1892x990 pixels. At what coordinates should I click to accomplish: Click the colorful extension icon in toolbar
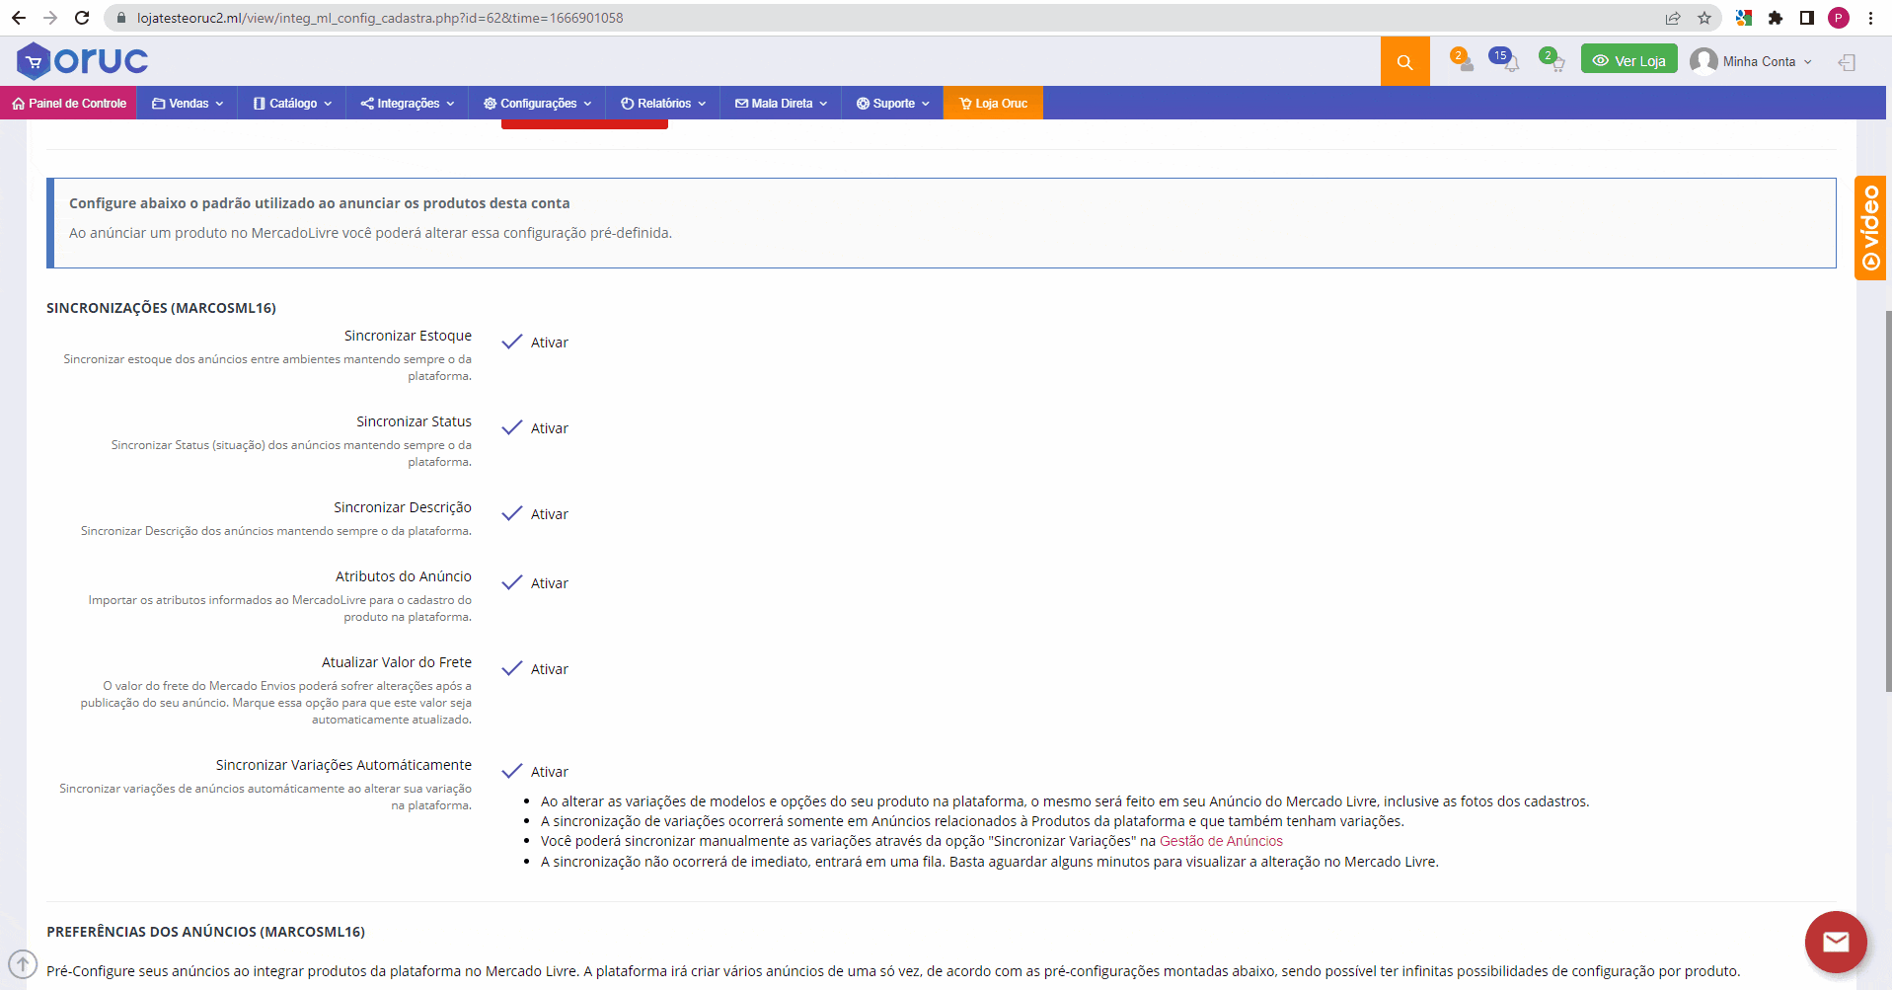[1744, 18]
